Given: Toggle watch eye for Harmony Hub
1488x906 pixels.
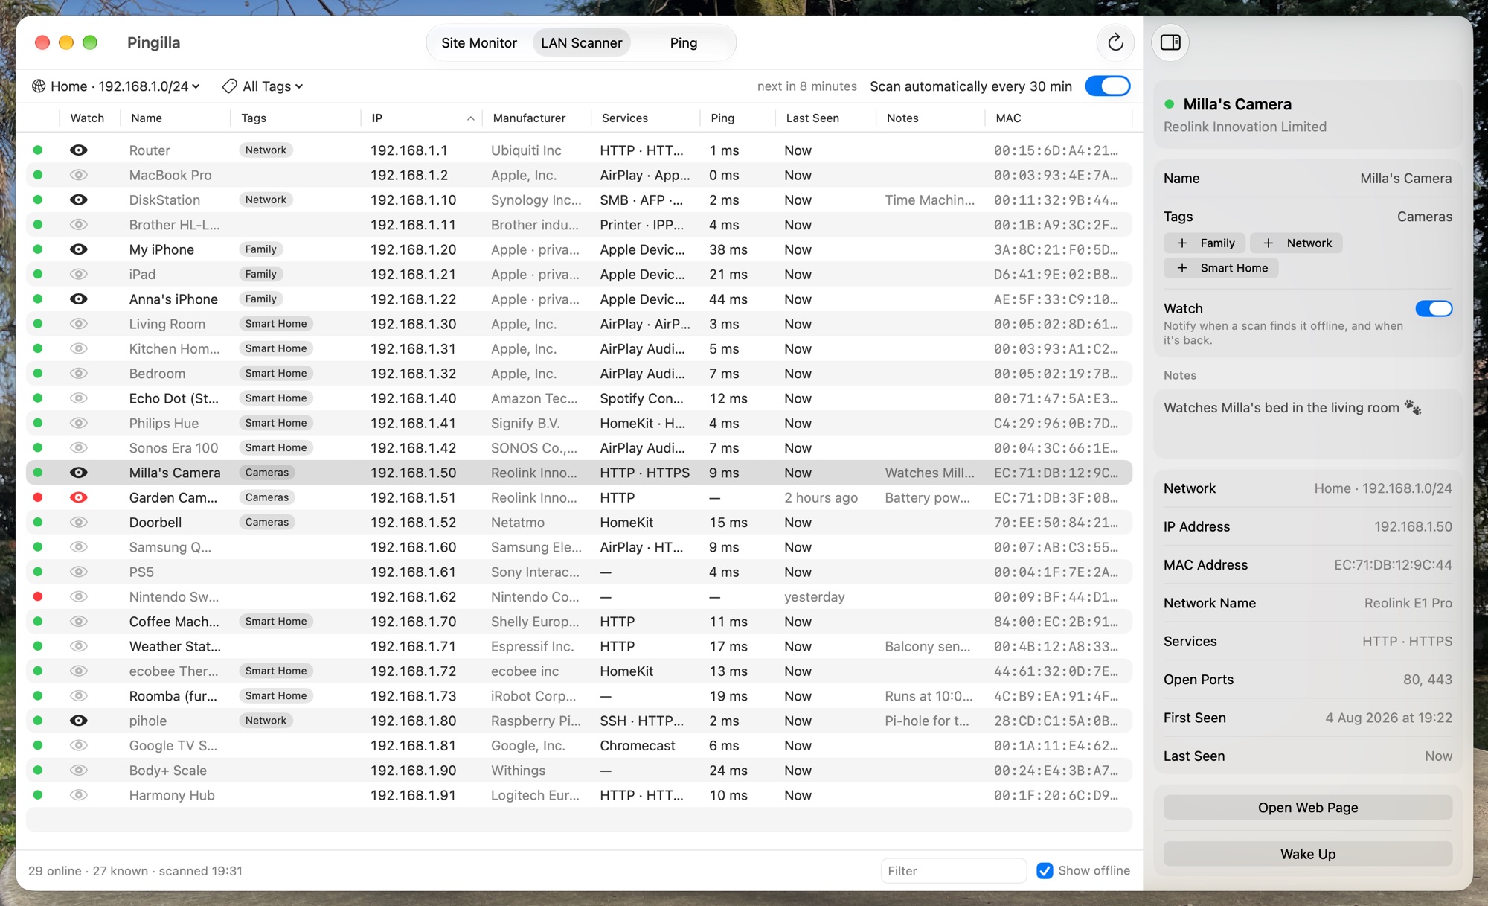Looking at the screenshot, I should (x=78, y=795).
